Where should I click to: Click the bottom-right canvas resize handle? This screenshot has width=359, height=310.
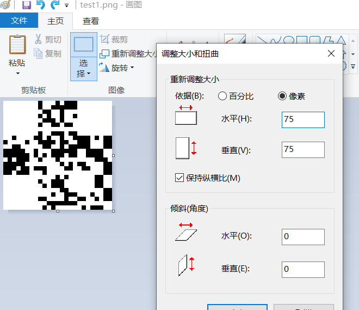(x=114, y=211)
